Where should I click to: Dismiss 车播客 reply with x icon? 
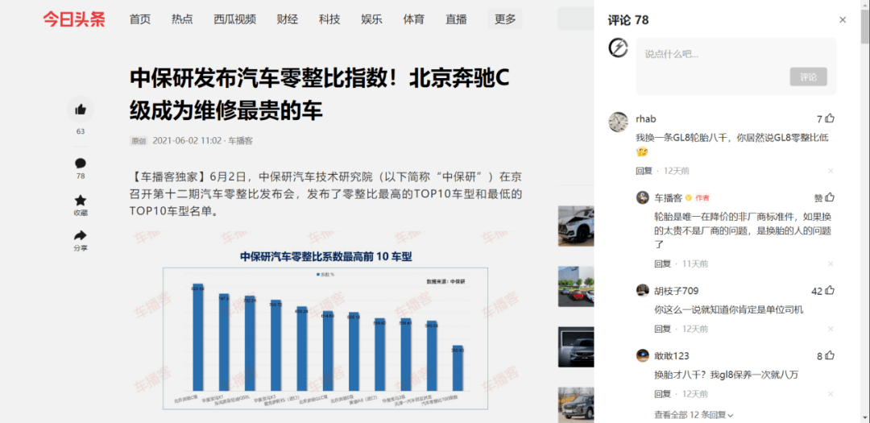[831, 264]
